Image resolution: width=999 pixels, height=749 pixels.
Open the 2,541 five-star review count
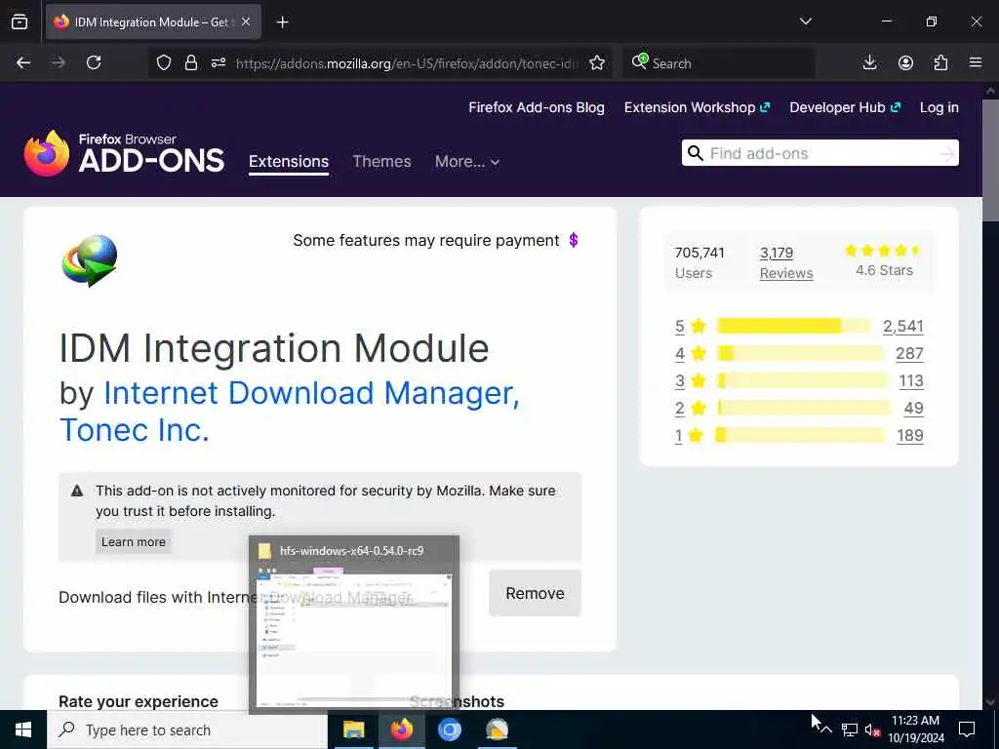click(902, 326)
